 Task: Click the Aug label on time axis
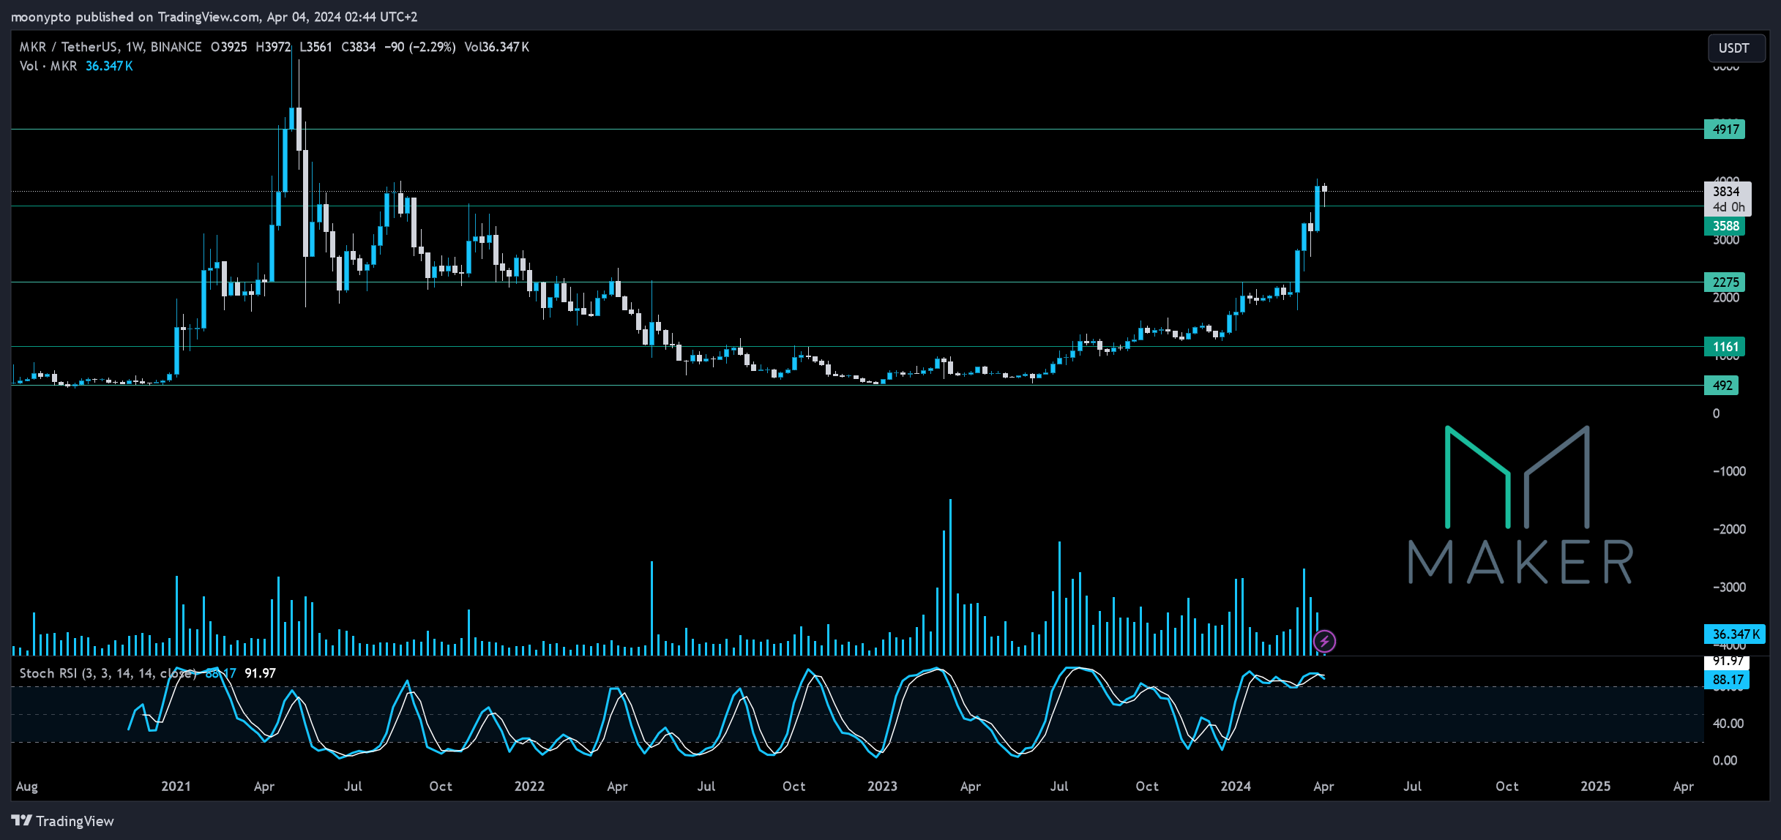tap(27, 787)
